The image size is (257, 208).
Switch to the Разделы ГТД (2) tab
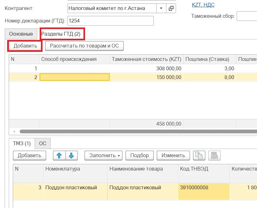(61, 34)
